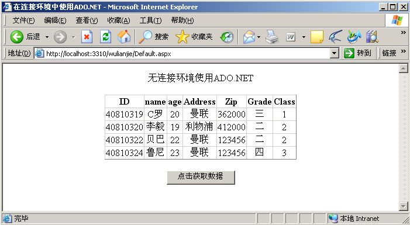
Task: Open the 收藏(A) menu
Action: [x=119, y=20]
